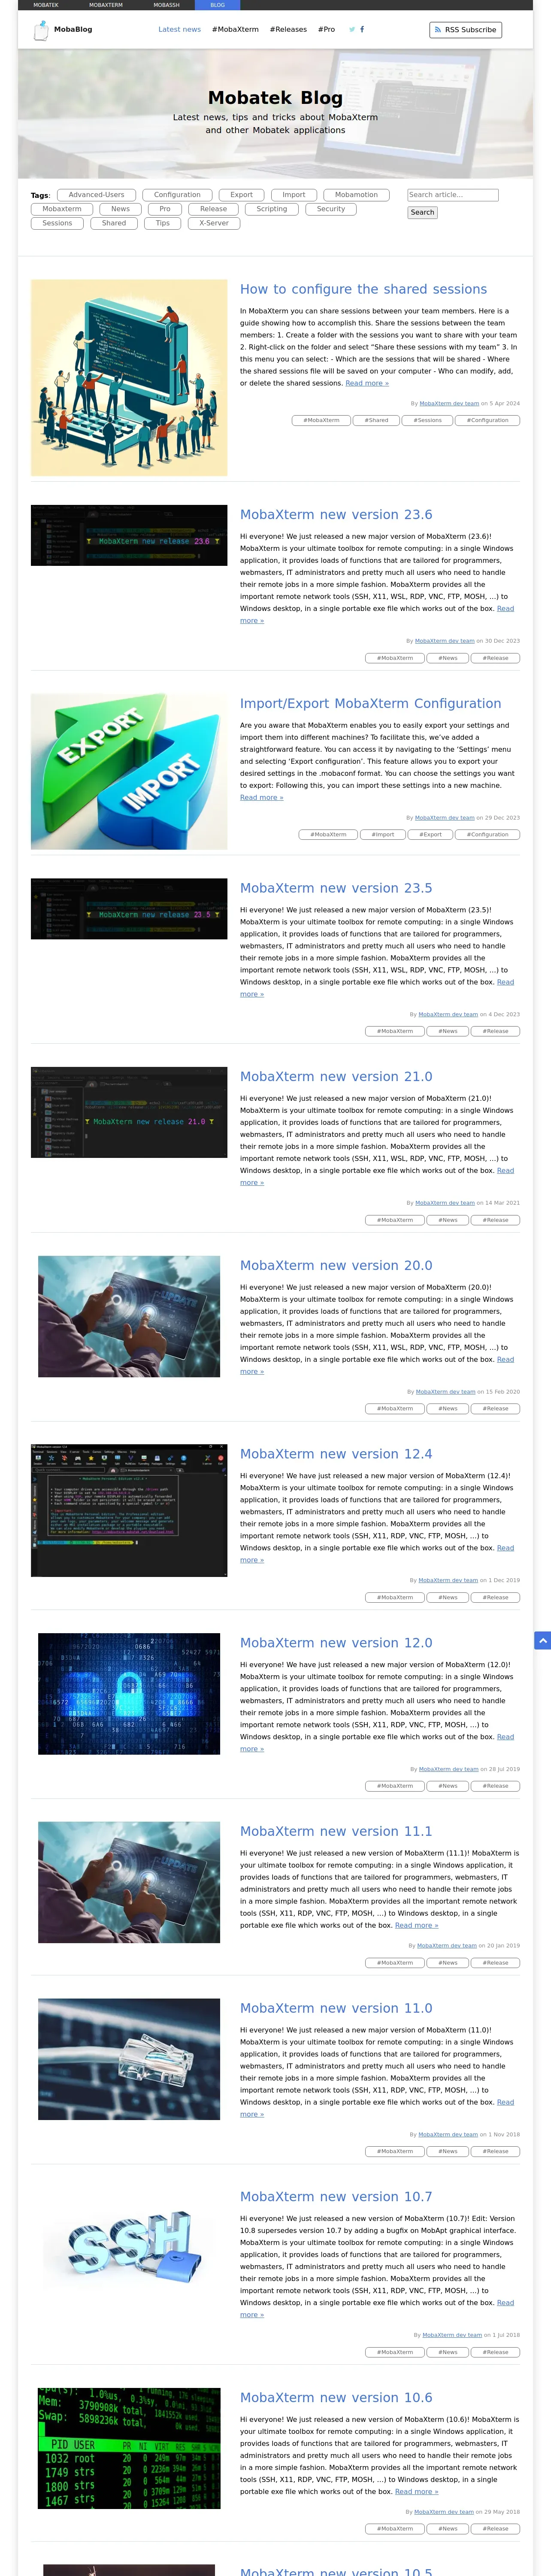Image resolution: width=551 pixels, height=2576 pixels.
Task: Open 'MobaXterm new version 11.1' title
Action: tap(336, 1831)
